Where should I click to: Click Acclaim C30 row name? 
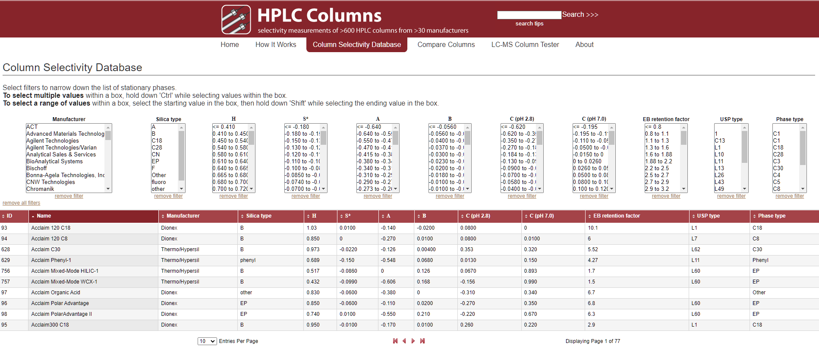46,249
